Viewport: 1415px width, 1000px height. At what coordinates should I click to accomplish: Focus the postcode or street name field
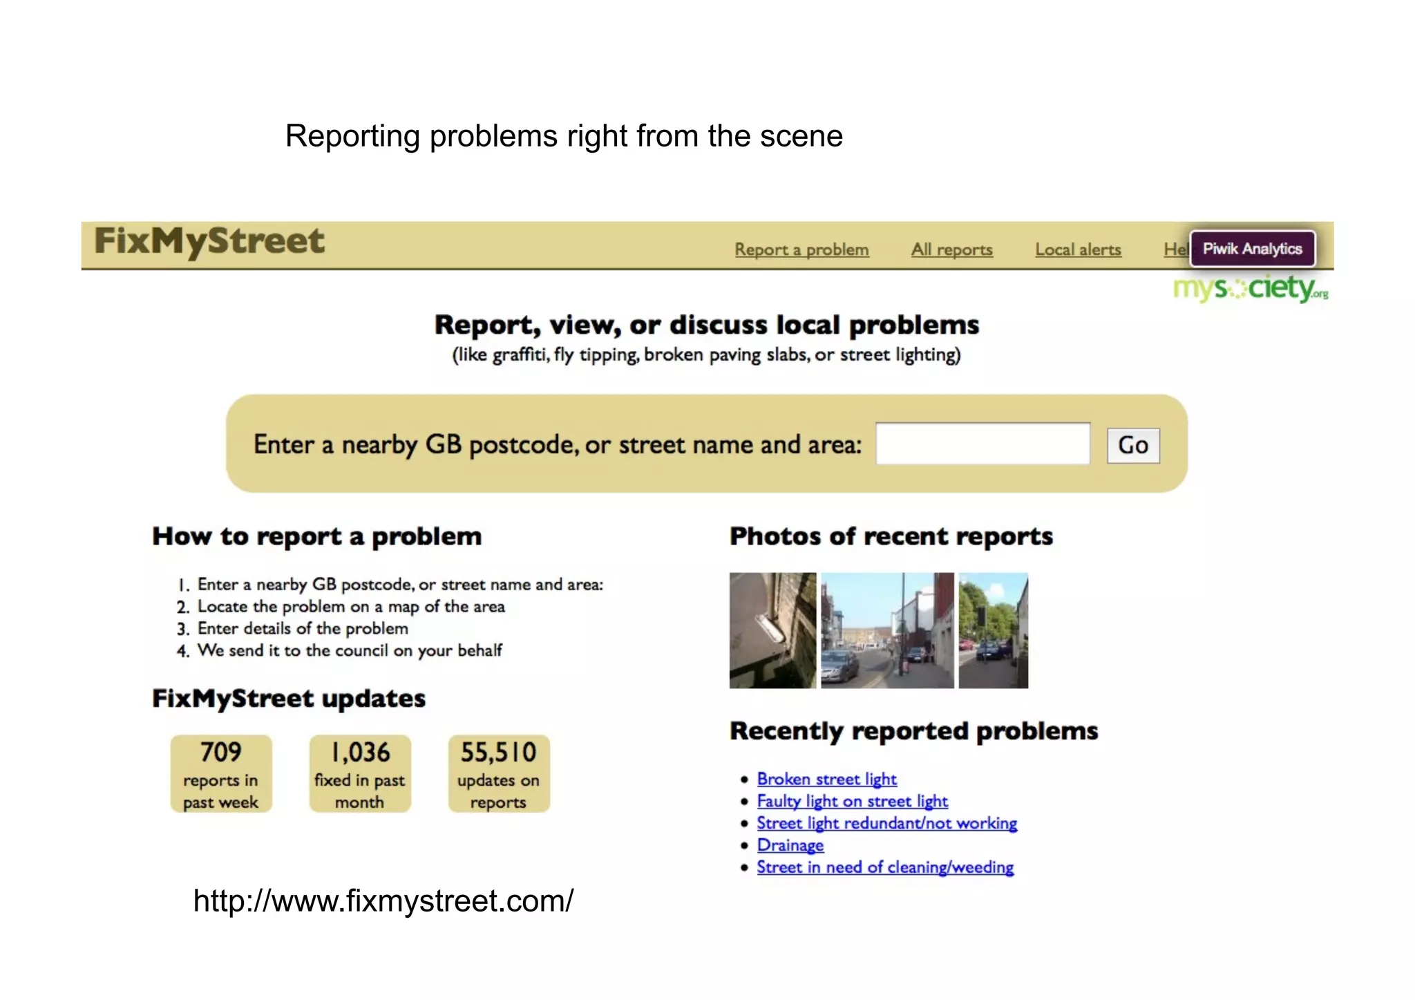[982, 444]
